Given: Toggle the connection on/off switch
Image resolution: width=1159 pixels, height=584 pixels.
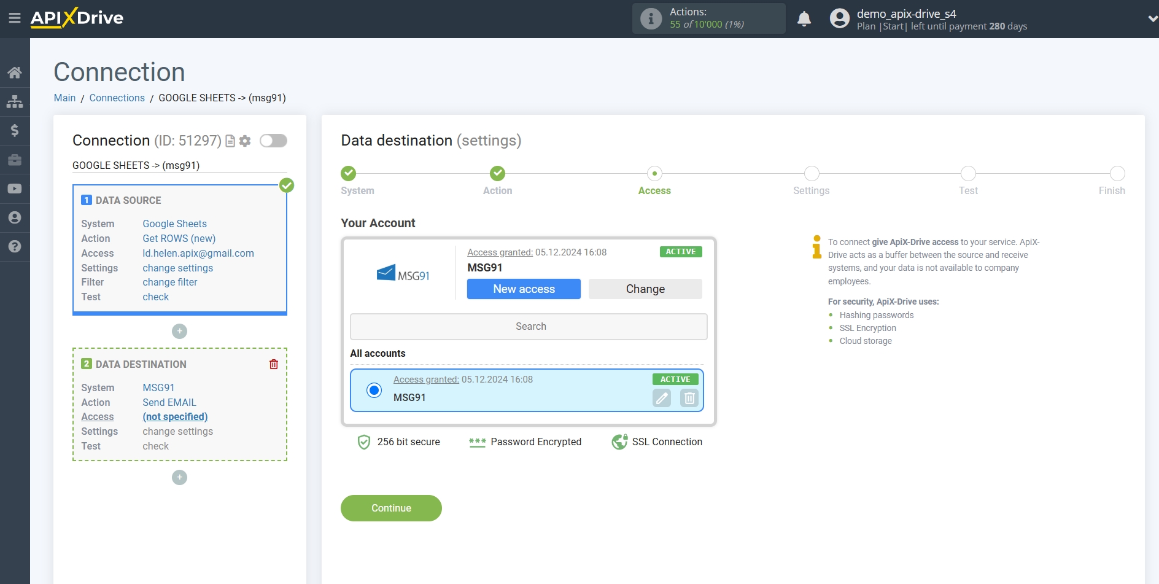Looking at the screenshot, I should (273, 141).
